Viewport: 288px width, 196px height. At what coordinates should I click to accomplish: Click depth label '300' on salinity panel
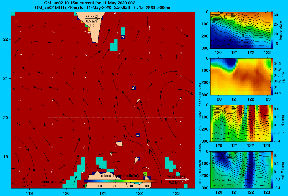point(205,95)
